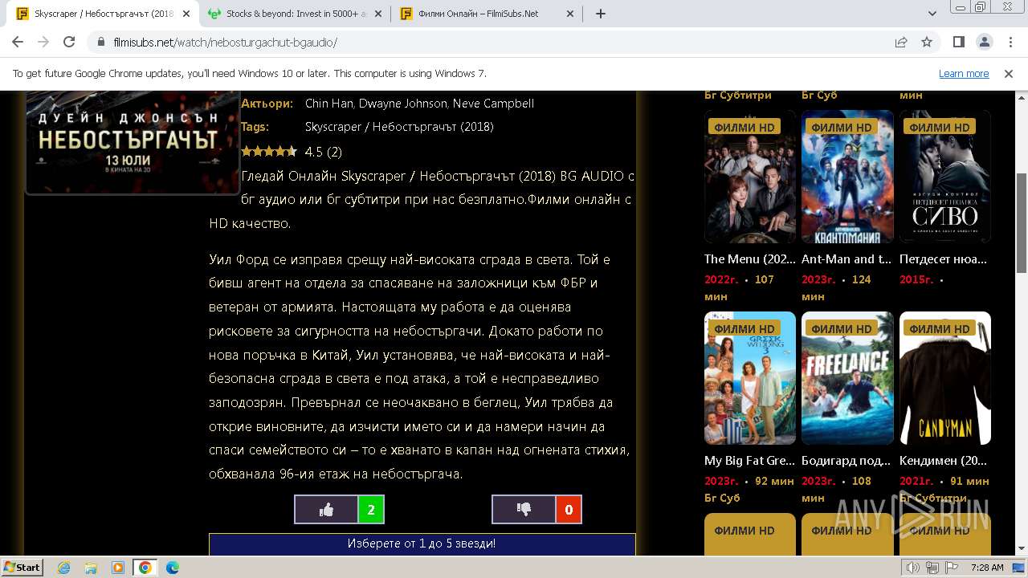
Task: Dismiss the Chrome update notification bar
Action: 1009,73
